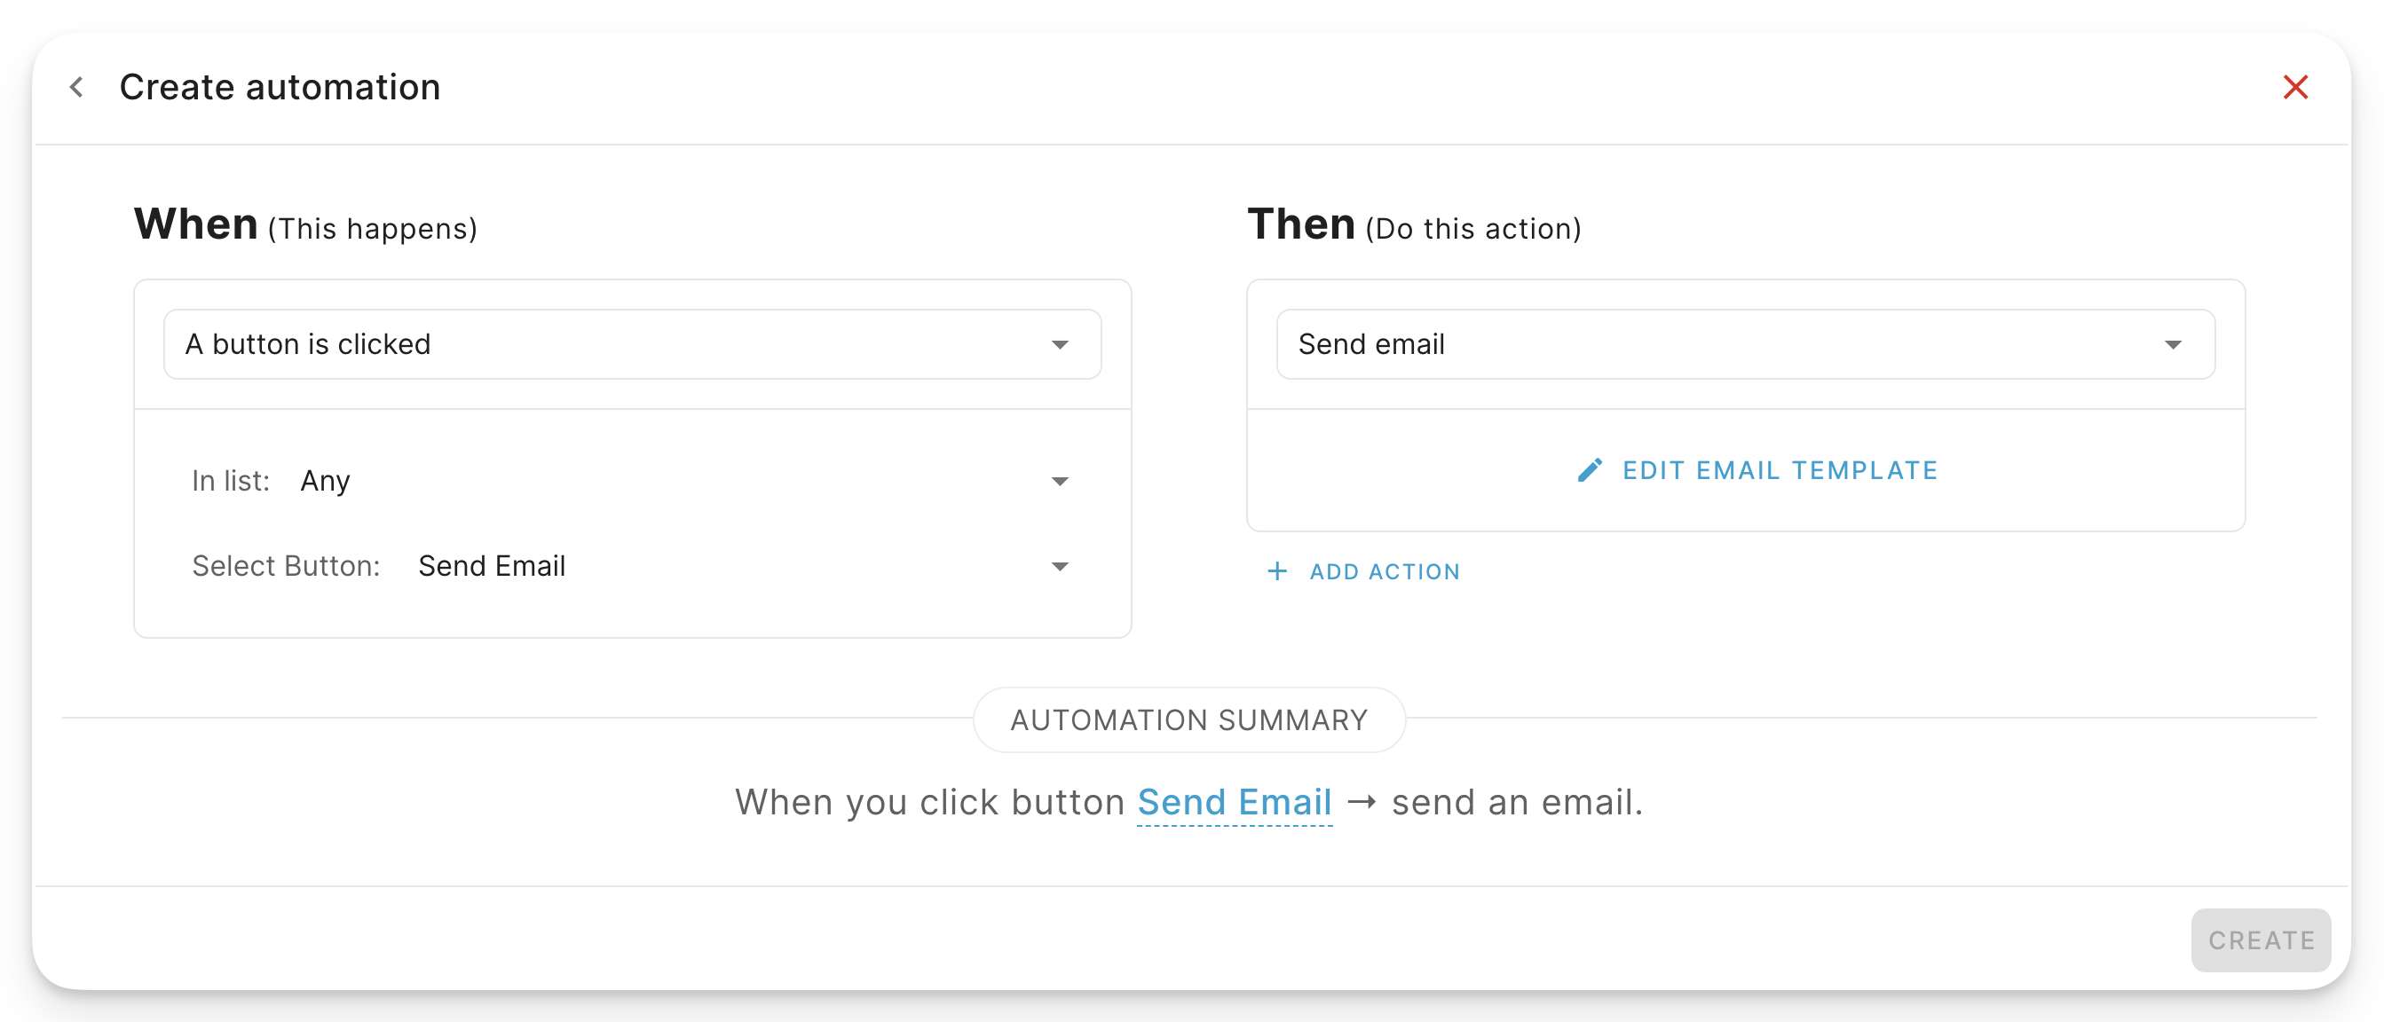Click the red close X icon
This screenshot has height=1022, width=2384.
point(2296,87)
